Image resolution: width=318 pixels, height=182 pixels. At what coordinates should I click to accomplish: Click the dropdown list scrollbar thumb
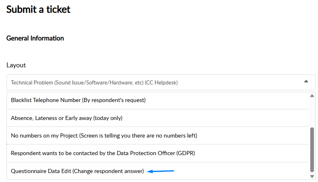[312, 149]
